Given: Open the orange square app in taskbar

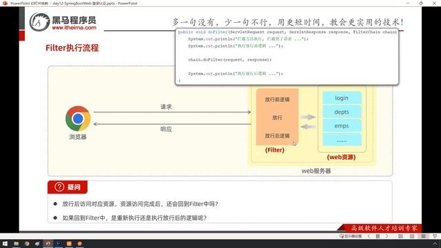Looking at the screenshot, I should coord(69,243).
